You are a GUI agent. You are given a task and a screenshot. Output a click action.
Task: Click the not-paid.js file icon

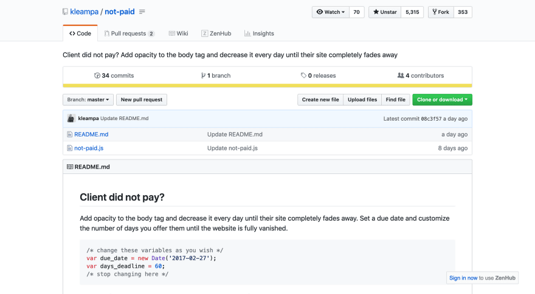(69, 148)
